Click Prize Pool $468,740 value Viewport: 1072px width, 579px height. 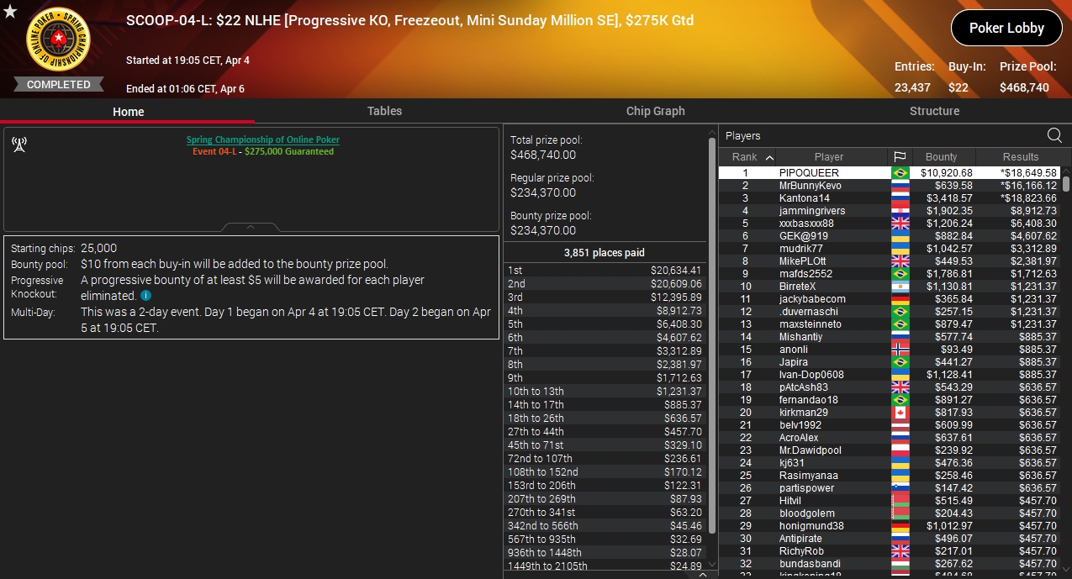point(1024,87)
